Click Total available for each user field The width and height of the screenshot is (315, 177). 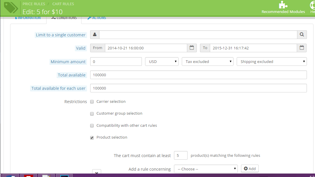coord(198,88)
